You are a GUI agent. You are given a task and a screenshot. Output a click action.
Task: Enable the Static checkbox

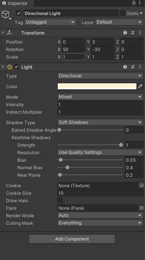122,13
